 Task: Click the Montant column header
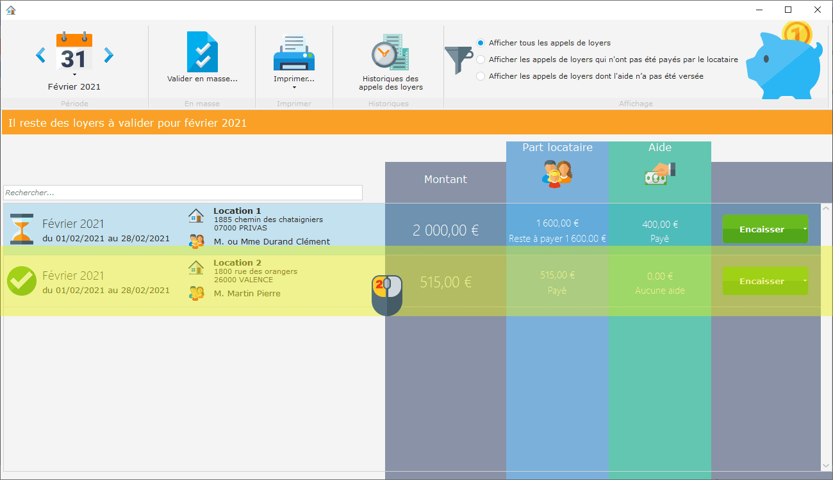tap(445, 180)
